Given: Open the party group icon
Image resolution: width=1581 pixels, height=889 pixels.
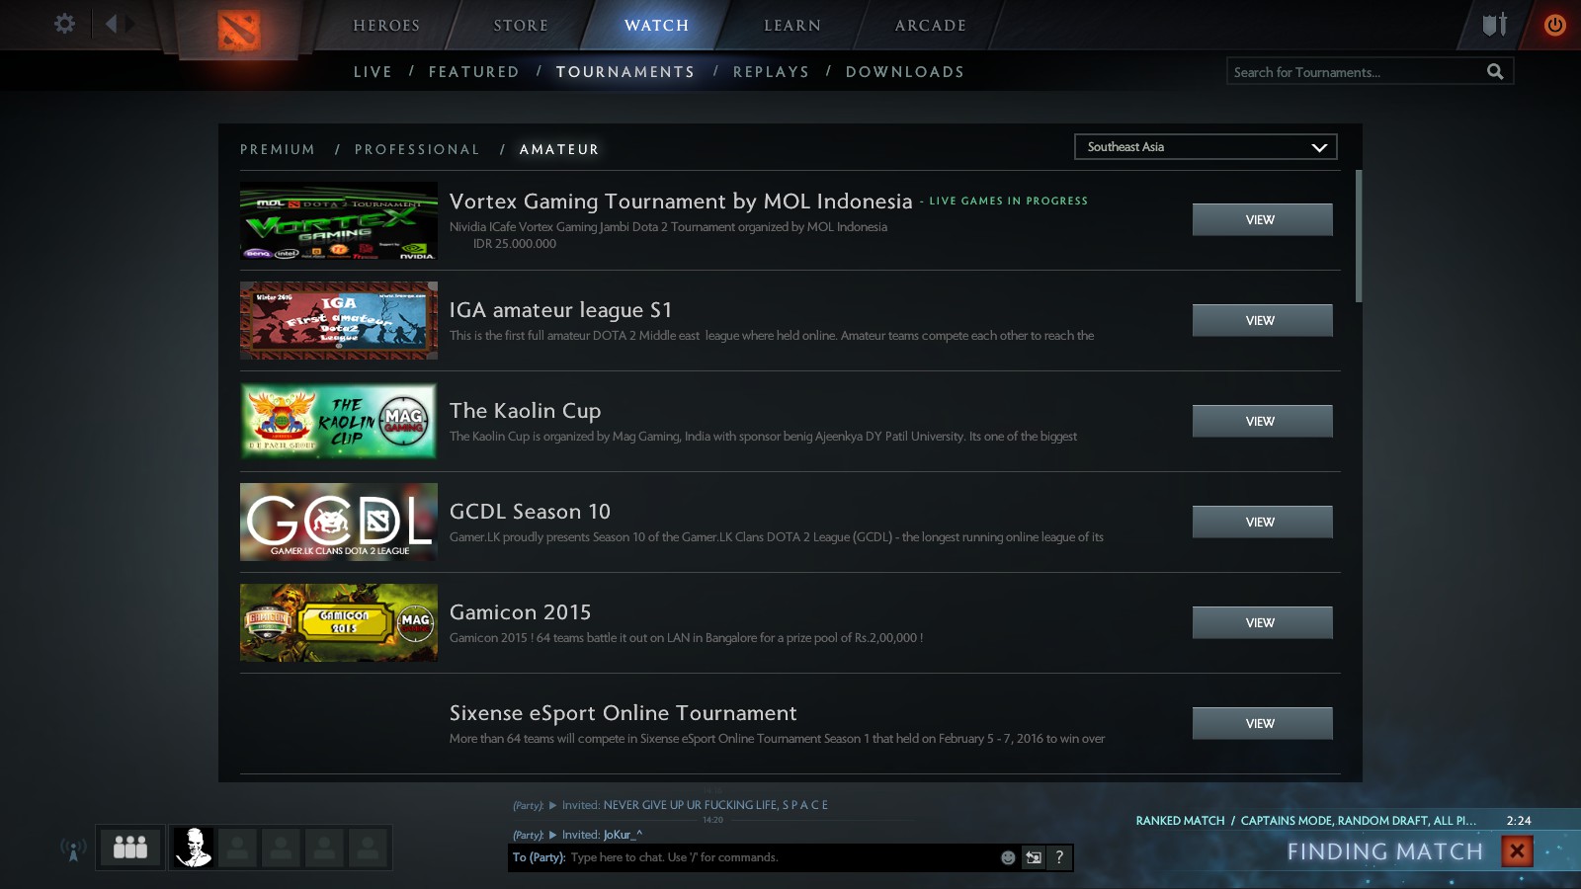Looking at the screenshot, I should click(130, 848).
